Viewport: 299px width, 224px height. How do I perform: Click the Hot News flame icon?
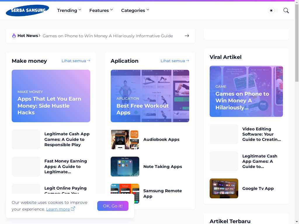pyautogui.click(x=14, y=36)
